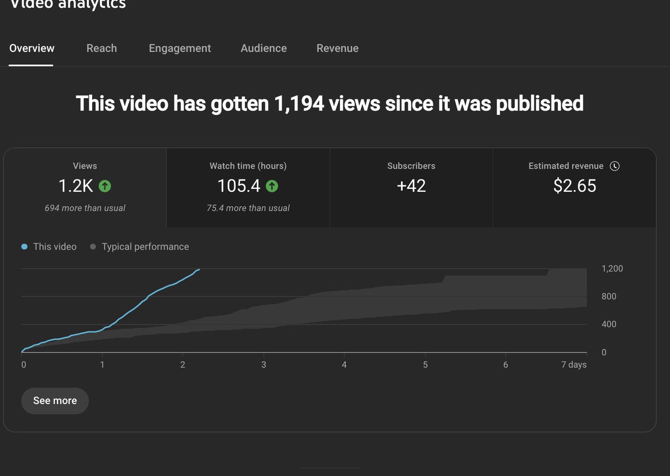
Task: Select the Subscribers metric card
Action: tap(411, 188)
